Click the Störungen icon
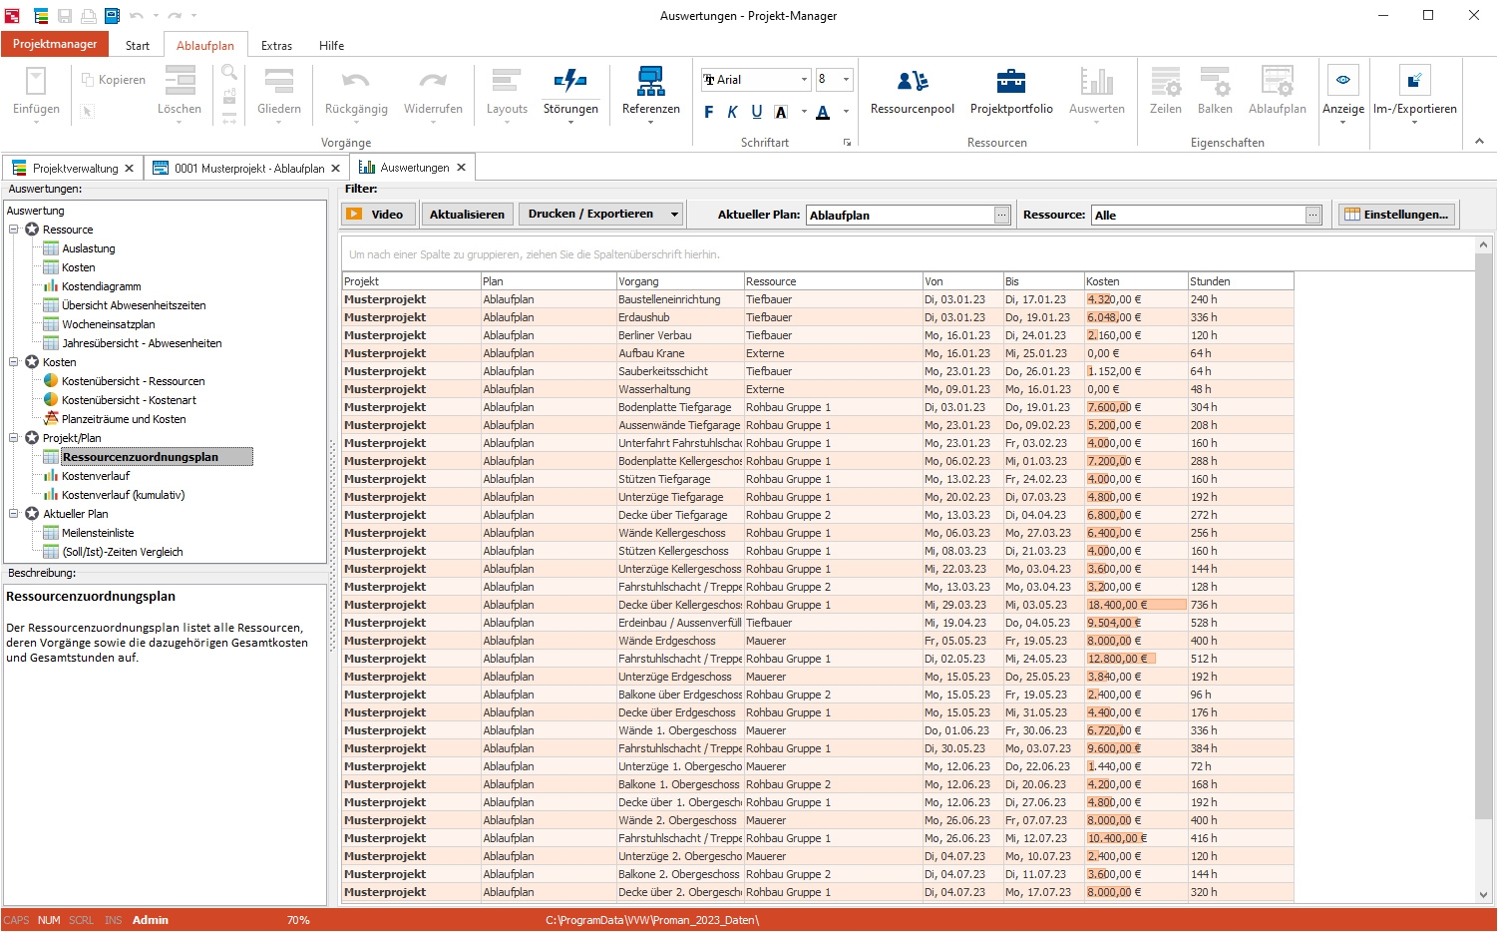The image size is (1498, 932). 570,82
